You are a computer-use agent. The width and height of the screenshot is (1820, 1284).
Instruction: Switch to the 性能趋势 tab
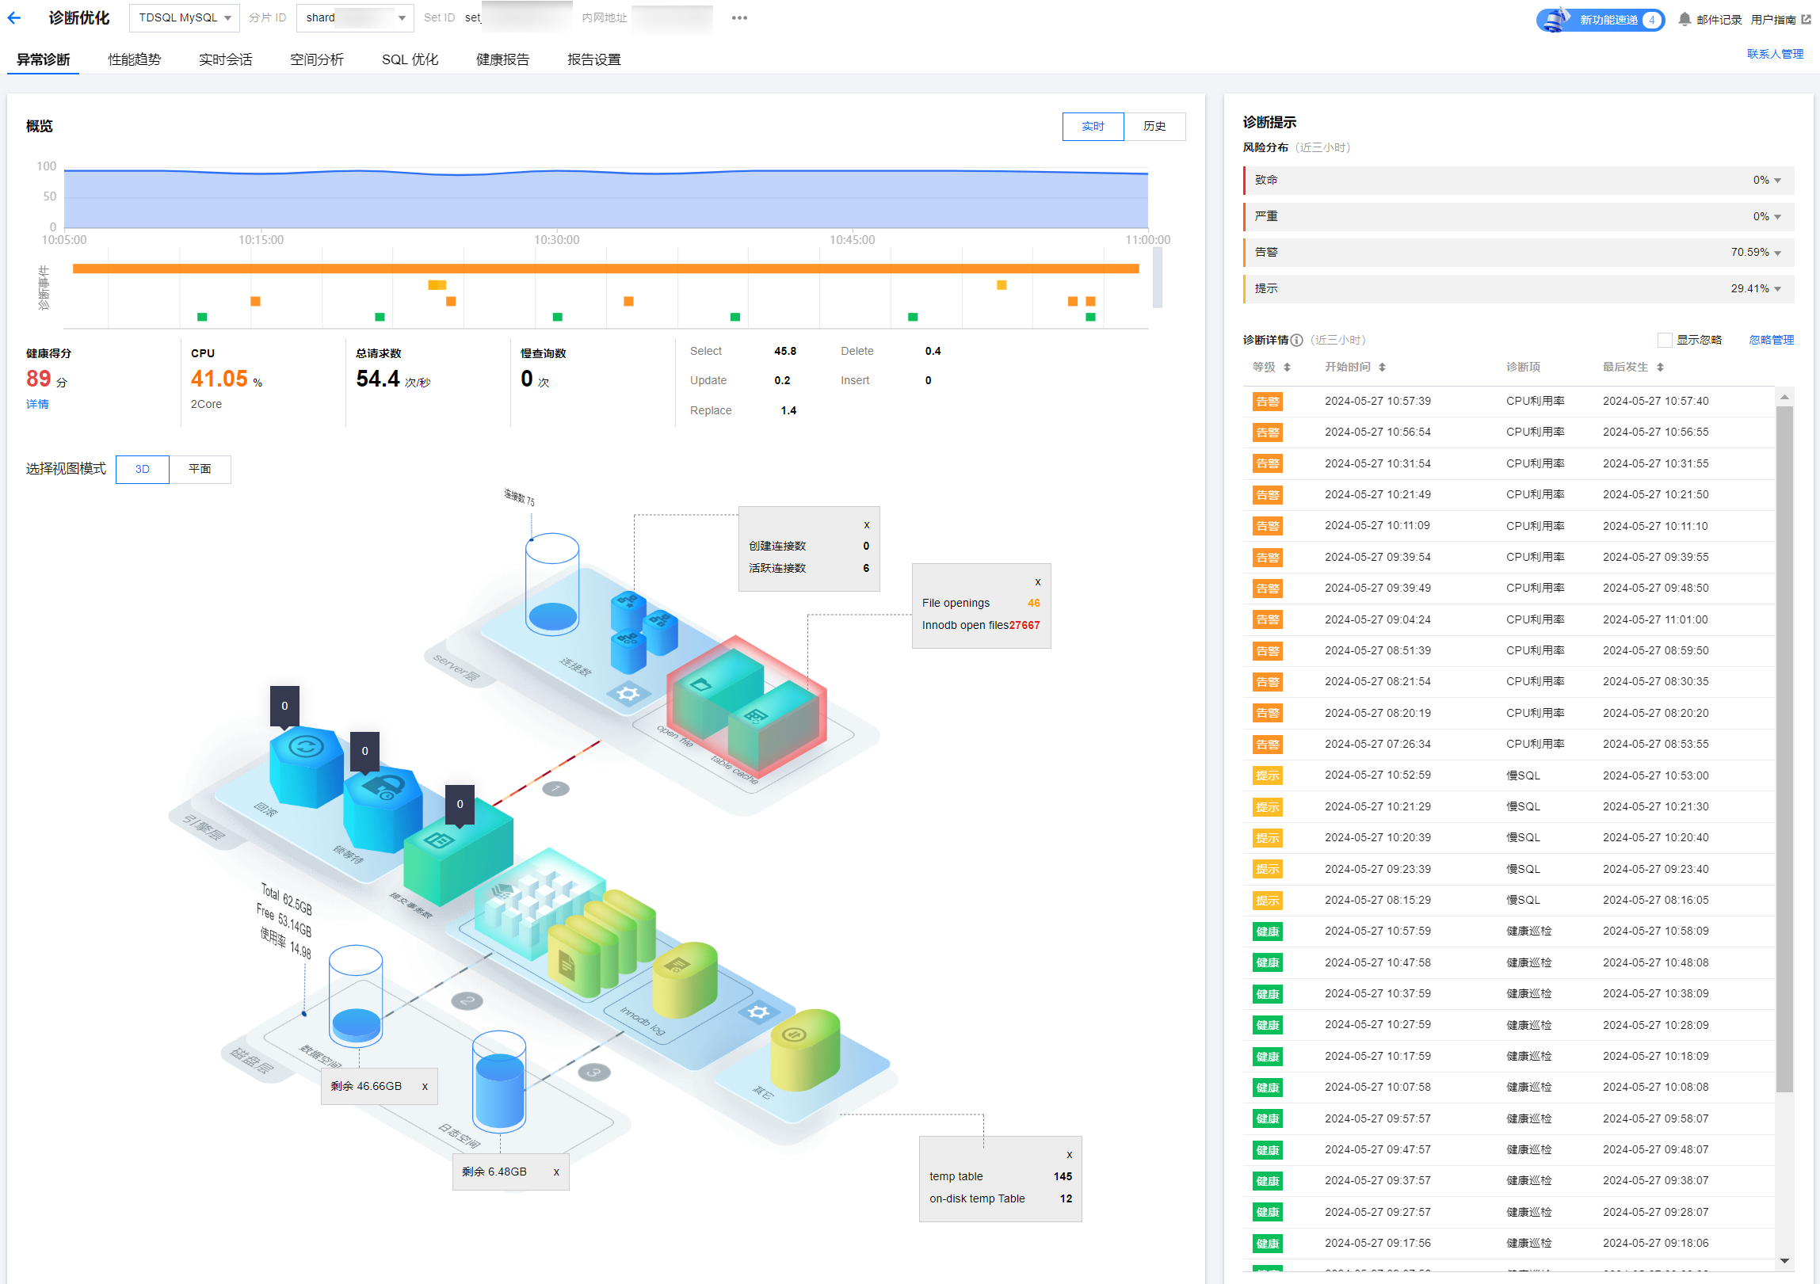pyautogui.click(x=134, y=59)
